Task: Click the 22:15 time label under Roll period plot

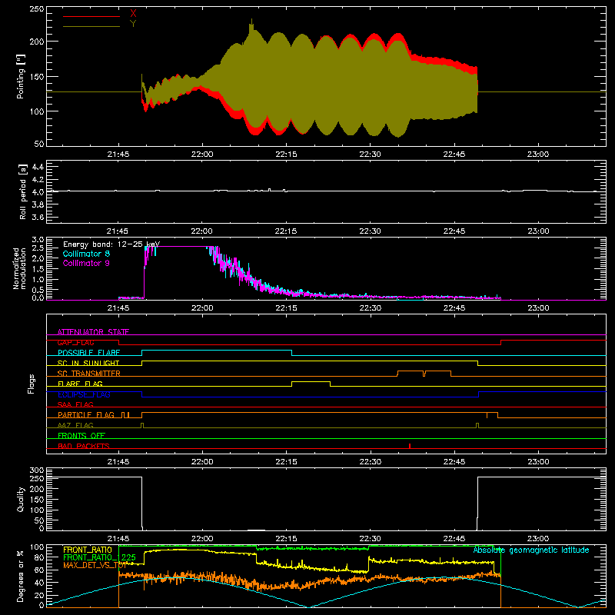Action: coord(286,231)
